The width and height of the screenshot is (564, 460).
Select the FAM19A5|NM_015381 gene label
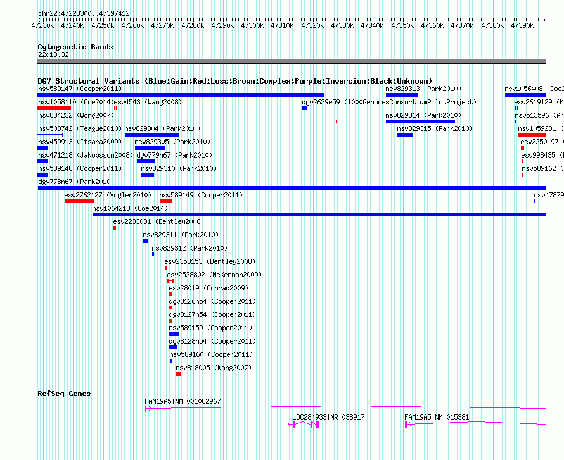[437, 417]
